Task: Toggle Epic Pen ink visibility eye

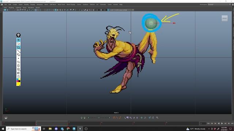Action: point(18,40)
